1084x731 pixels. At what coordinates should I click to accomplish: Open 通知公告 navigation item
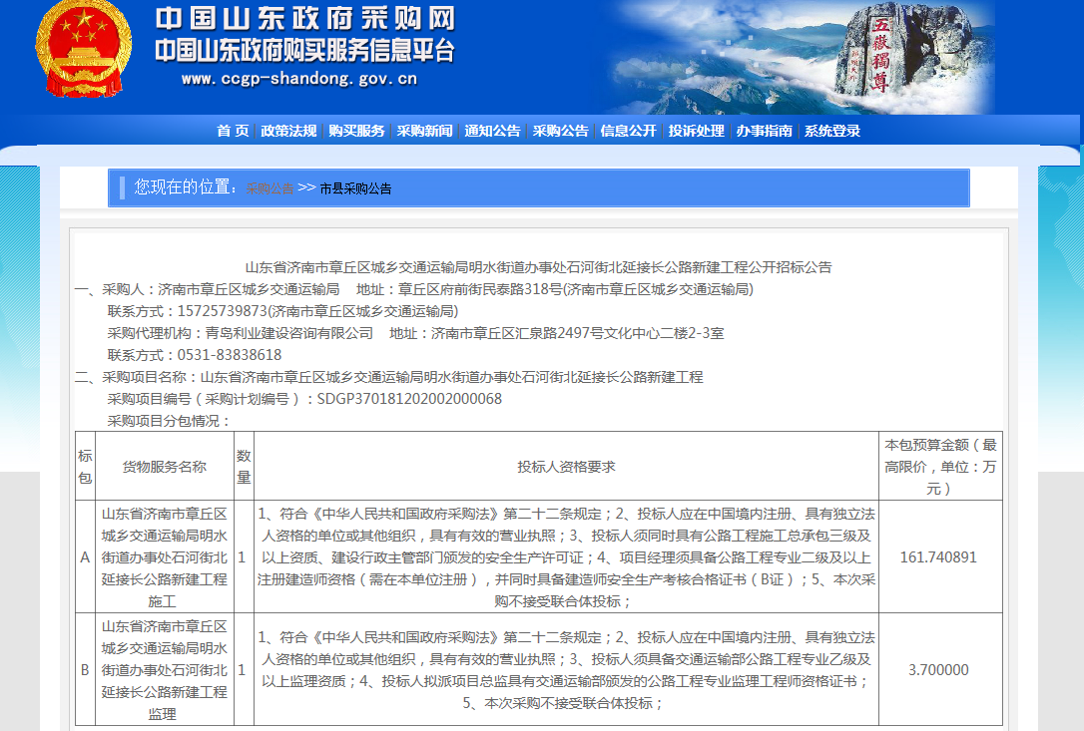click(492, 131)
